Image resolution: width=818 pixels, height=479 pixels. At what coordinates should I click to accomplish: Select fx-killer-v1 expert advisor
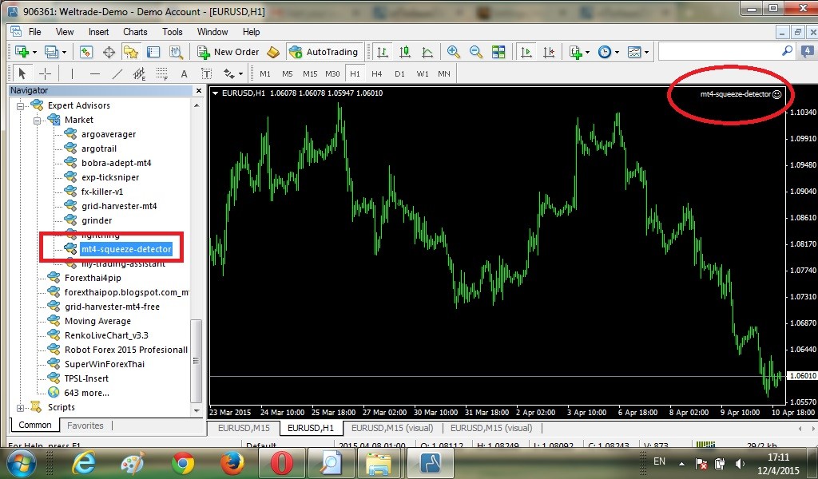[x=102, y=192]
